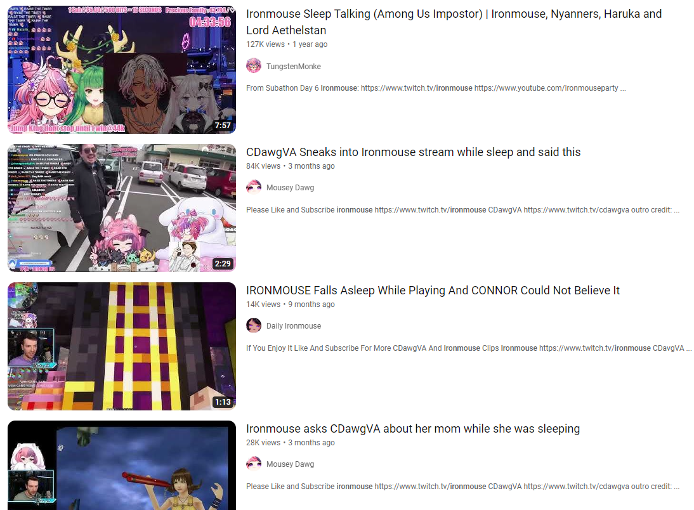Click Mousey Dawg avatar under mom video
The width and height of the screenshot is (694, 510).
coord(254,464)
